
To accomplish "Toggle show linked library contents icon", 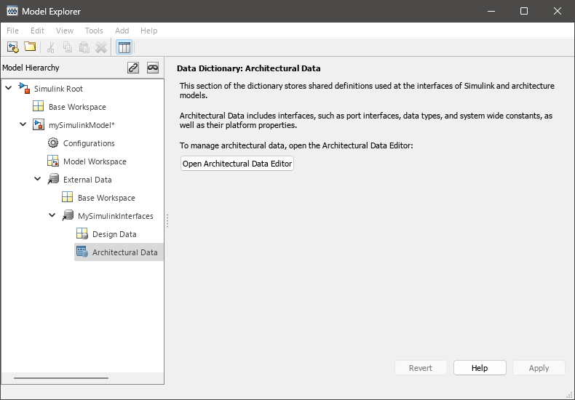I will [133, 68].
